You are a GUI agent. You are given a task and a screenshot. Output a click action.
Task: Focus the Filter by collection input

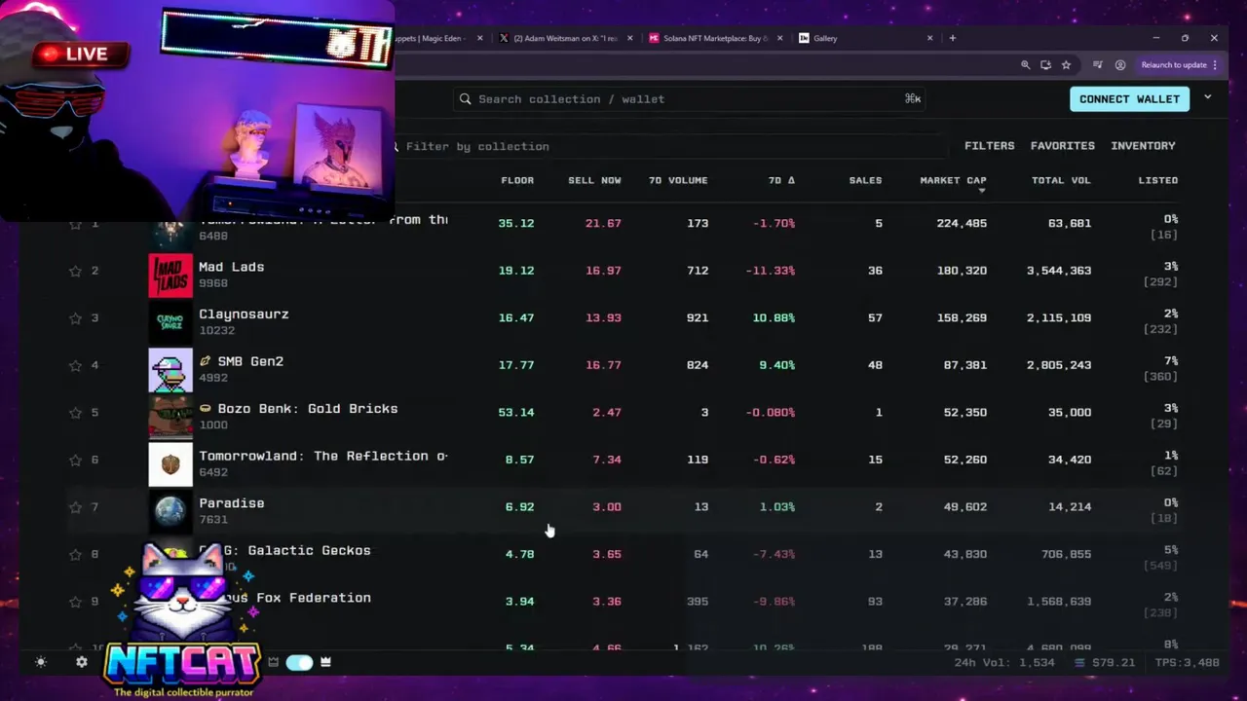click(x=670, y=146)
